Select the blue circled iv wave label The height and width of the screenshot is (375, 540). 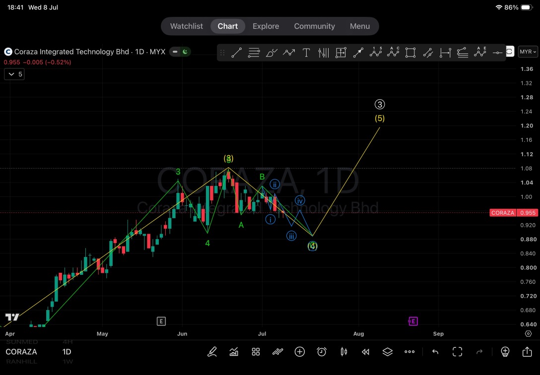point(300,200)
